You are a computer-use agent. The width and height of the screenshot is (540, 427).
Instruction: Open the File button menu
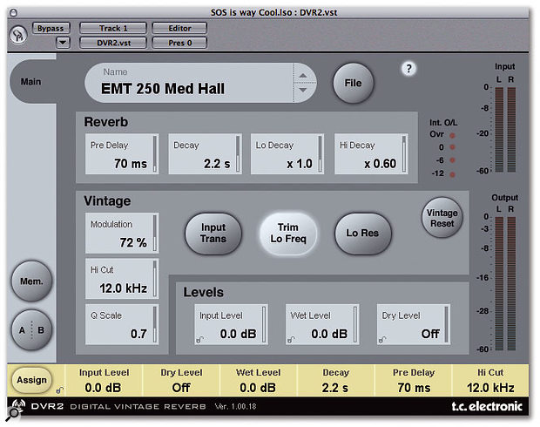pos(353,83)
